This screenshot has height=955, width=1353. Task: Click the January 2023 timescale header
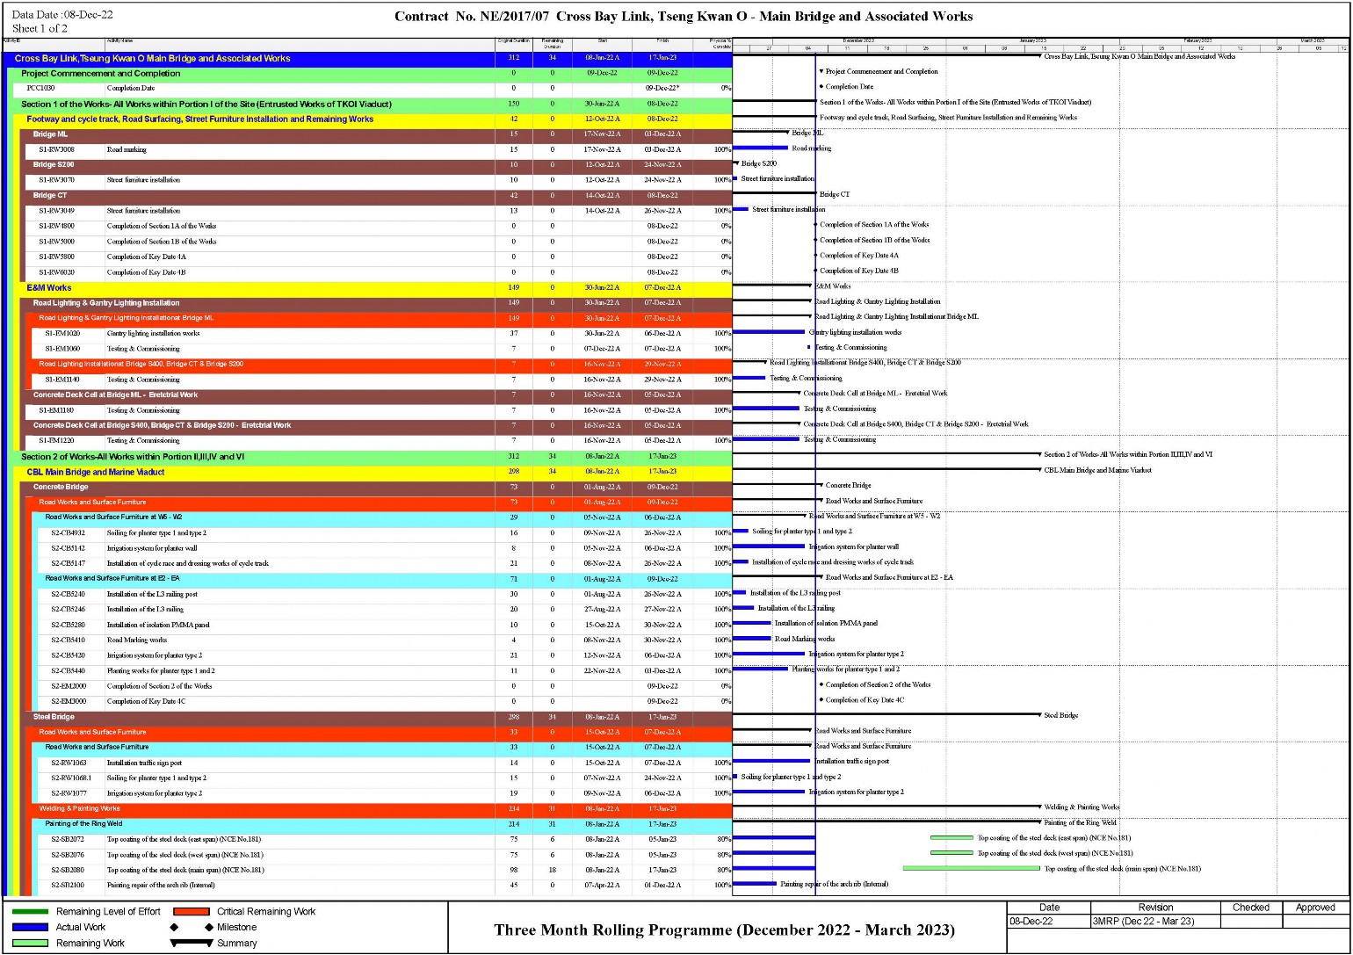1033,40
